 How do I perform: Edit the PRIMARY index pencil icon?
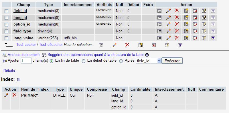(x=6, y=95)
